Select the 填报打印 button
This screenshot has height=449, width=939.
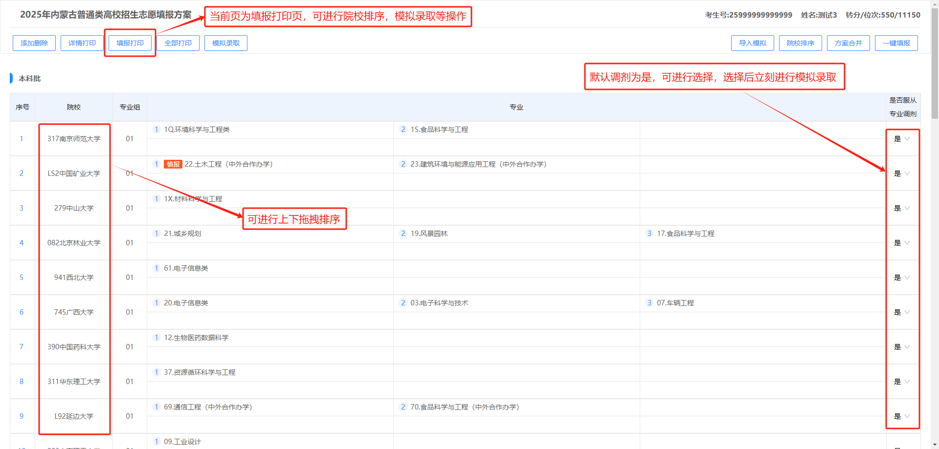pos(130,43)
